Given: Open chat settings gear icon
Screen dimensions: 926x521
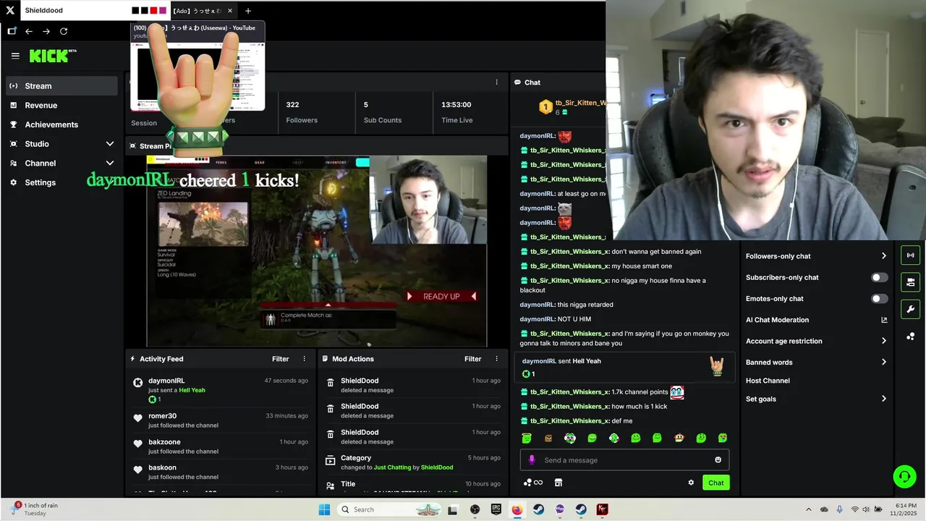Looking at the screenshot, I should 691,483.
